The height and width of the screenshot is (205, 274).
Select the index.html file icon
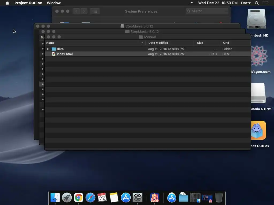[54, 54]
